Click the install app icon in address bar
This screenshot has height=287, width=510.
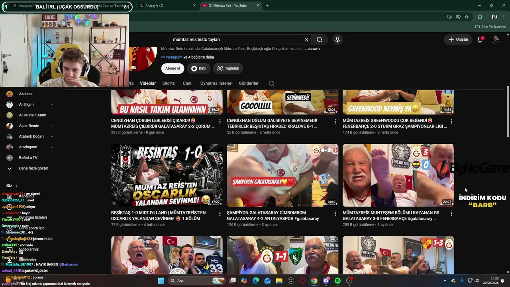tap(449, 17)
